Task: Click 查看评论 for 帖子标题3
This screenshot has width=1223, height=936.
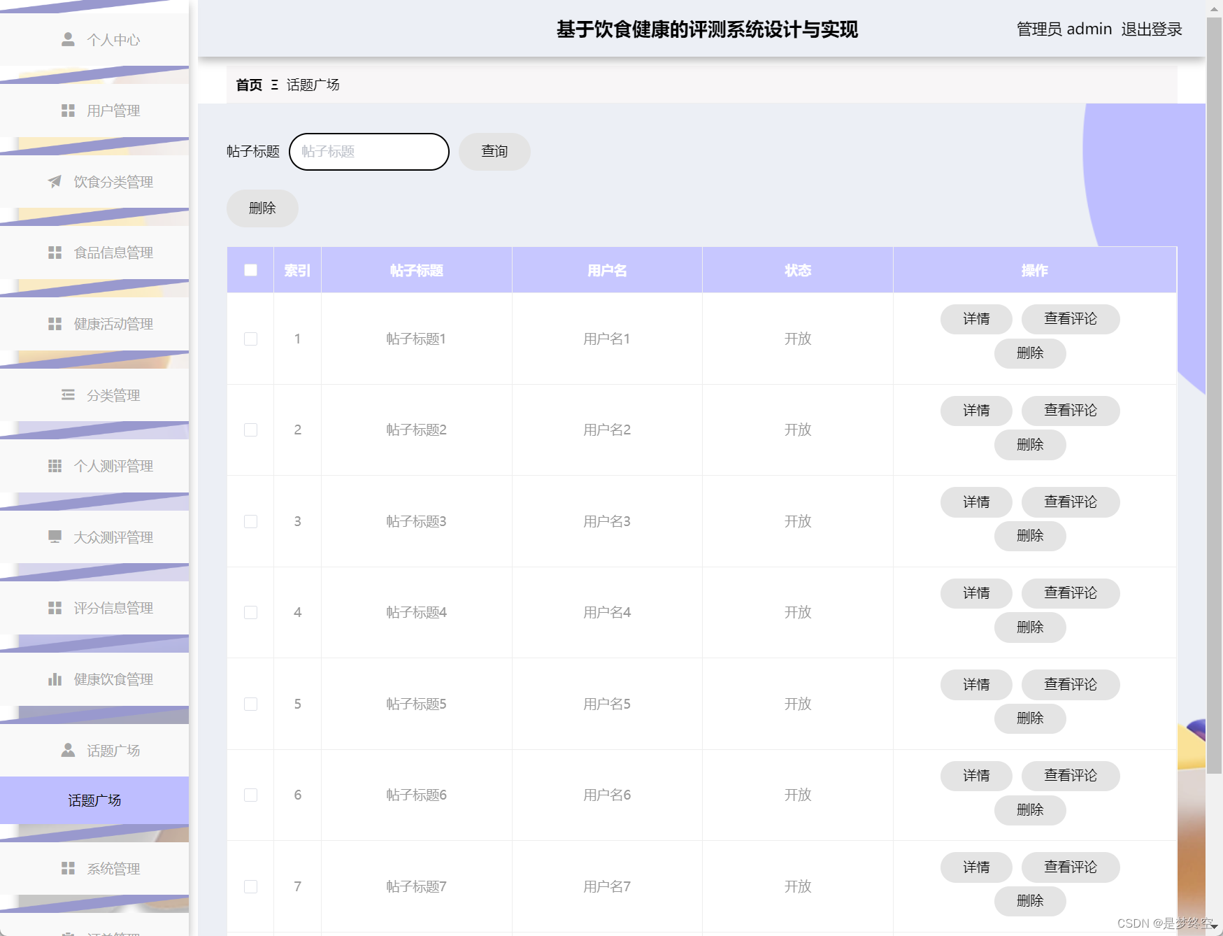Action: [1071, 502]
